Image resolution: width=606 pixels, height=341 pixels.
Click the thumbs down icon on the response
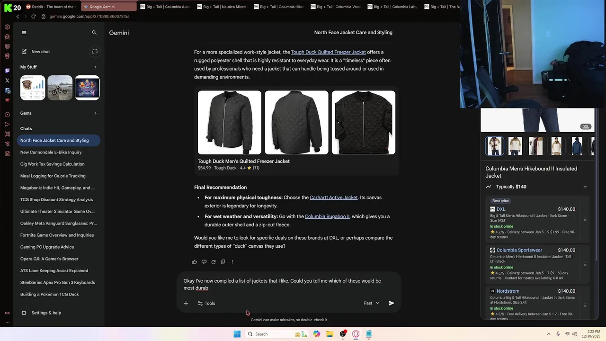tap(204, 262)
